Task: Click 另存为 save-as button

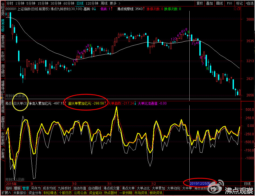Action: coord(36,188)
